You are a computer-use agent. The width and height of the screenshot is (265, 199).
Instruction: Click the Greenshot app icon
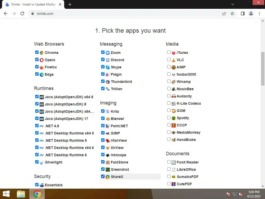(x=108, y=170)
